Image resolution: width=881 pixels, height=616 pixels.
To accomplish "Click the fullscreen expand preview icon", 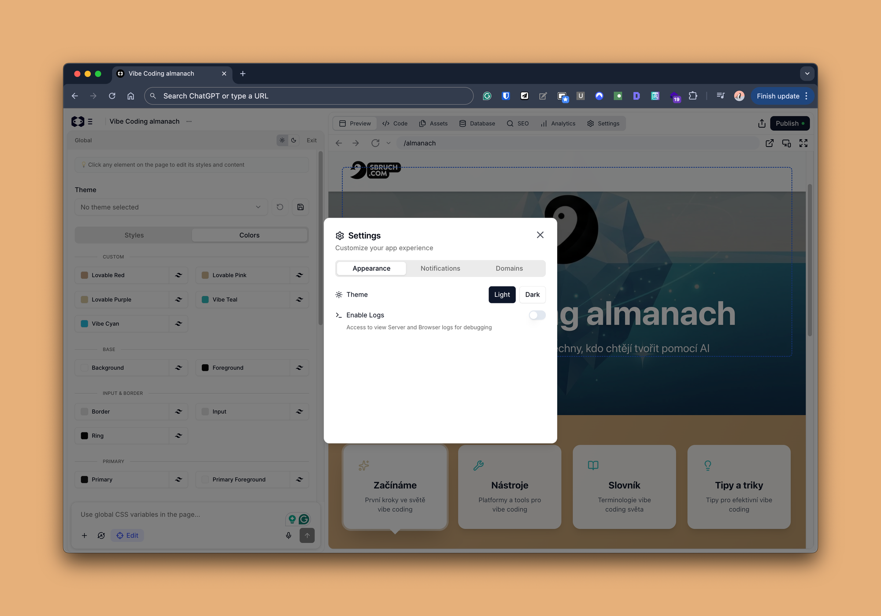I will coord(803,143).
